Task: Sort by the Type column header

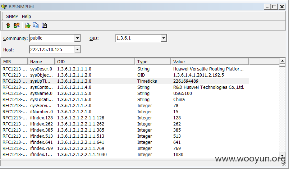Action: click(x=153, y=61)
